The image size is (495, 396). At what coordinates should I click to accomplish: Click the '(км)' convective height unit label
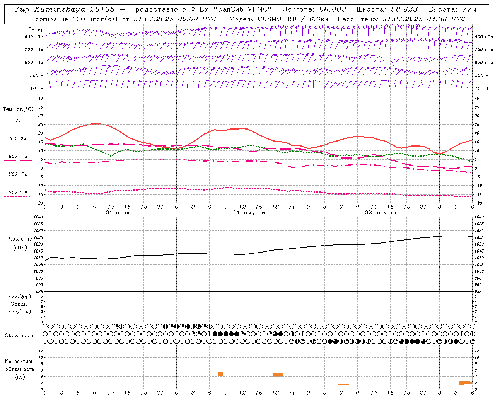[20, 377]
